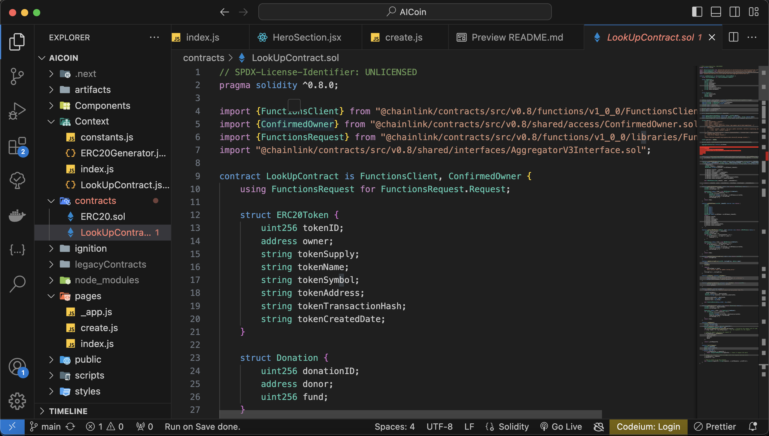The image size is (769, 436).
Task: Toggle the secondary side bar
Action: coord(734,12)
